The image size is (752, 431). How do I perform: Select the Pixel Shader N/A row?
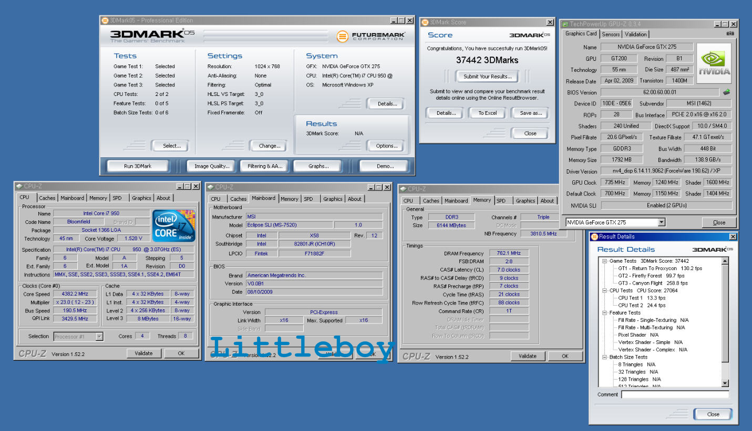[638, 335]
